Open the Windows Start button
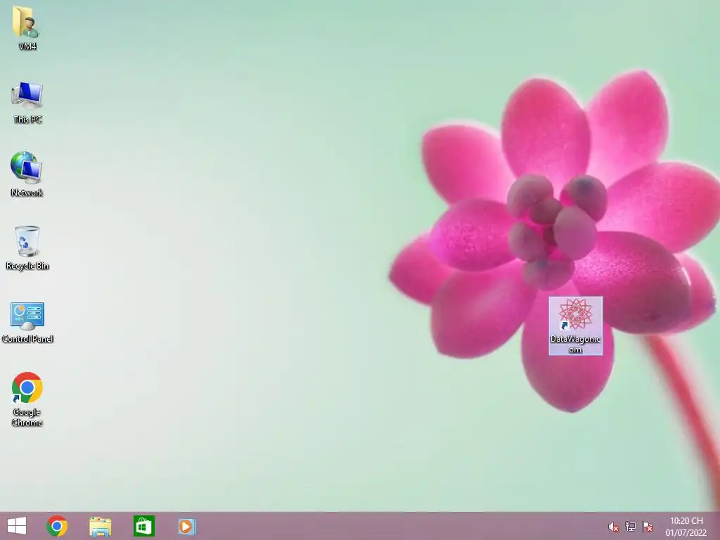 [x=17, y=526]
